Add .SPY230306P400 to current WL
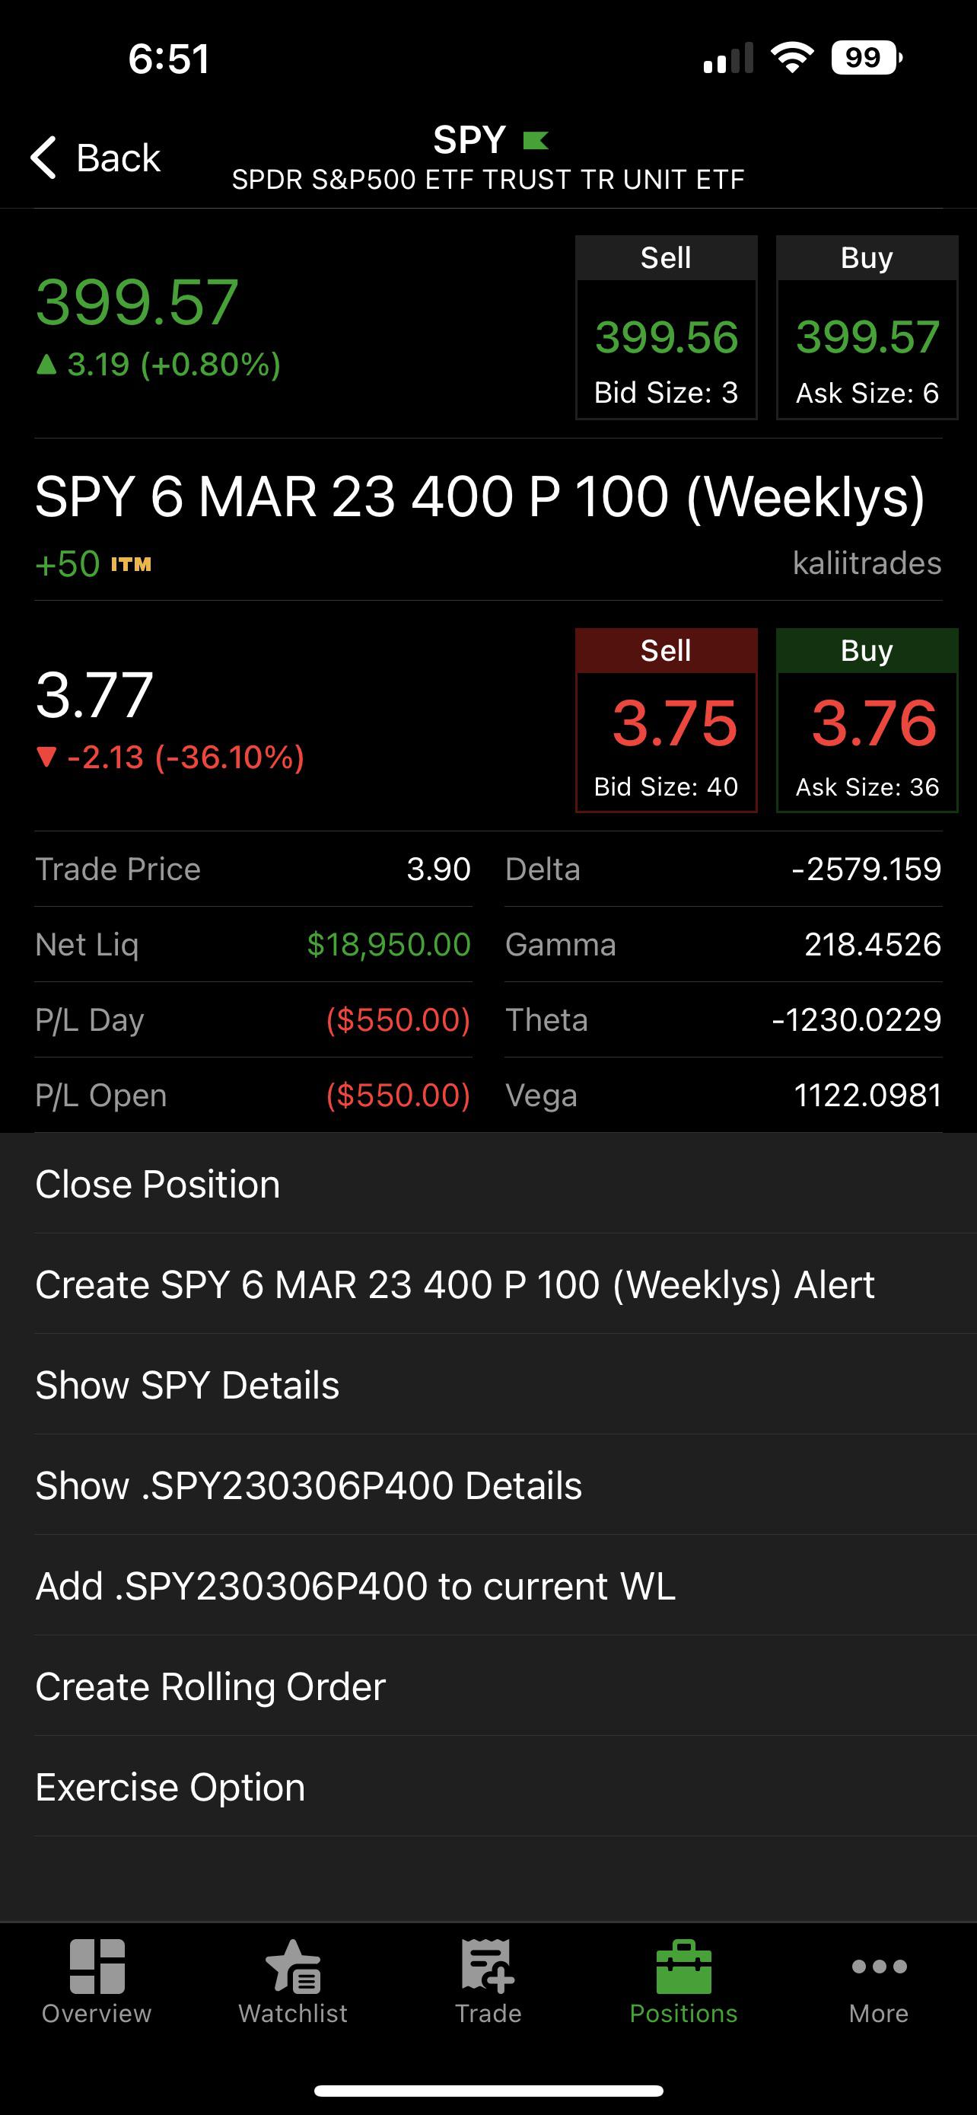 (355, 1585)
